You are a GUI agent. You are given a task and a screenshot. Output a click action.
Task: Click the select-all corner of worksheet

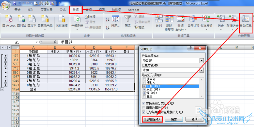click(x=15, y=47)
